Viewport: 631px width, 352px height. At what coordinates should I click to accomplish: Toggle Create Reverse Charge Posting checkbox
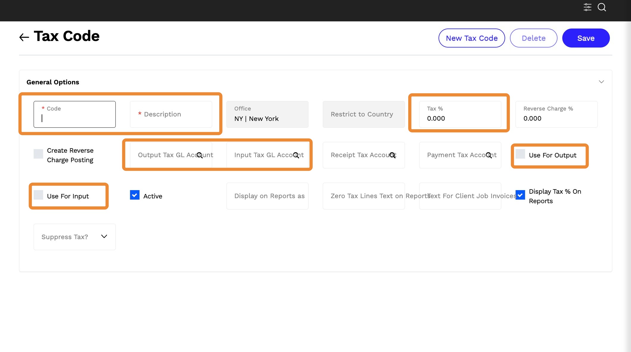click(38, 154)
